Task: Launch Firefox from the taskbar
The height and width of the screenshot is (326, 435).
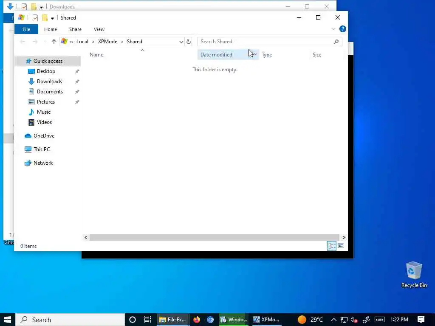Action: tap(197, 320)
